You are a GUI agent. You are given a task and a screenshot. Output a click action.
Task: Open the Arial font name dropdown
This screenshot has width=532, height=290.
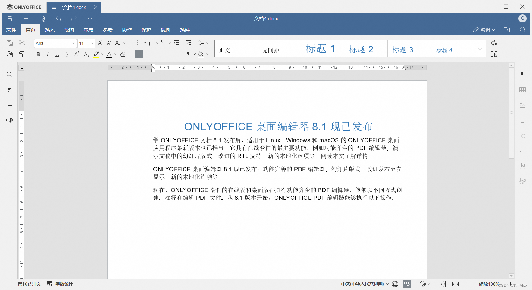click(x=73, y=43)
